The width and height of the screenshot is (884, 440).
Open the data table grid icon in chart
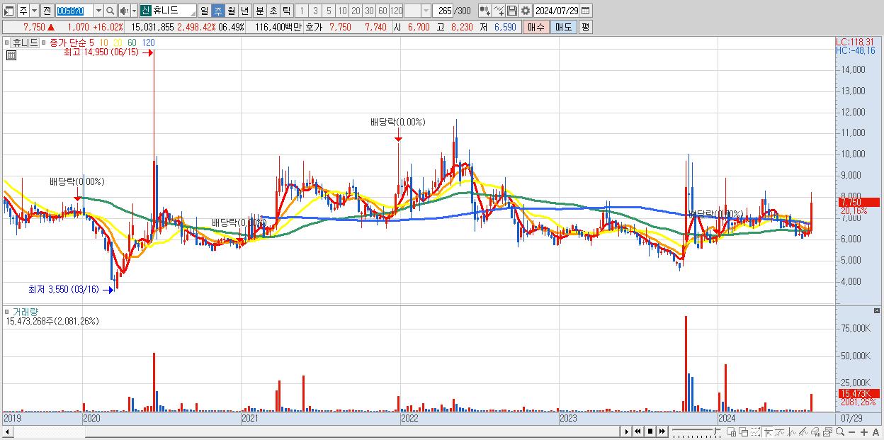tap(11, 55)
